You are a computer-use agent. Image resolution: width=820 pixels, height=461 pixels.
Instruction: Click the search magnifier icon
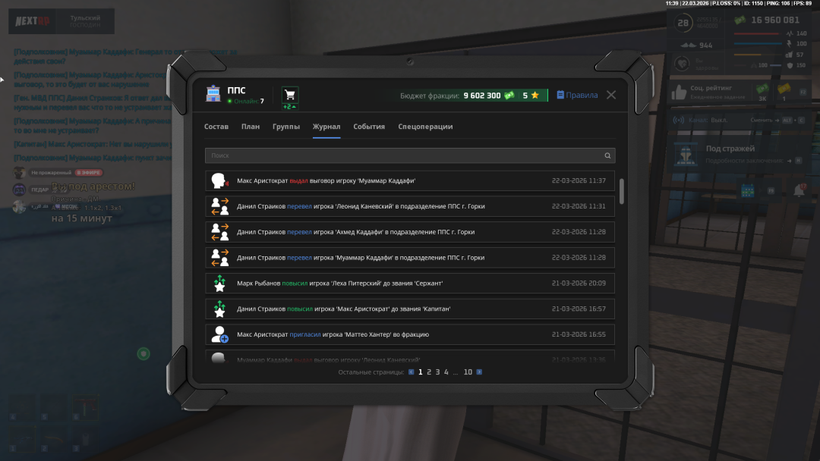tap(607, 155)
